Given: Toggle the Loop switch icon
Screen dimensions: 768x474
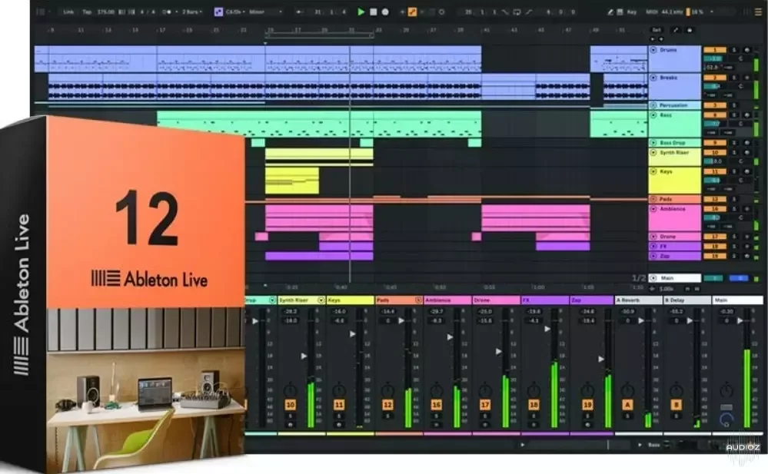Looking at the screenshot, I should (x=517, y=12).
